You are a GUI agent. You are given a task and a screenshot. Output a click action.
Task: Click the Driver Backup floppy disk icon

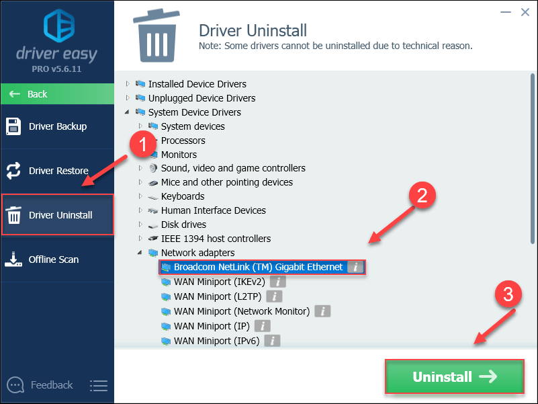click(13, 126)
